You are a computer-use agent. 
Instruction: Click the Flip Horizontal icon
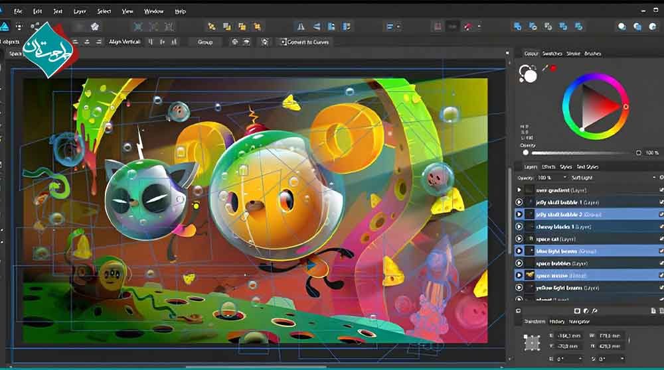coord(301,27)
